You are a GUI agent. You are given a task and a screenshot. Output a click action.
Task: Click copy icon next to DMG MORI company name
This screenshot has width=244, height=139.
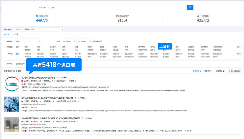coord(82,118)
